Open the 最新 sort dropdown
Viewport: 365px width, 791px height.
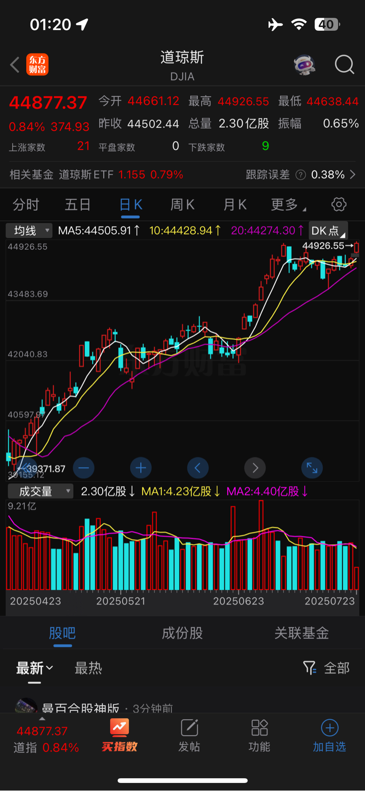(34, 668)
